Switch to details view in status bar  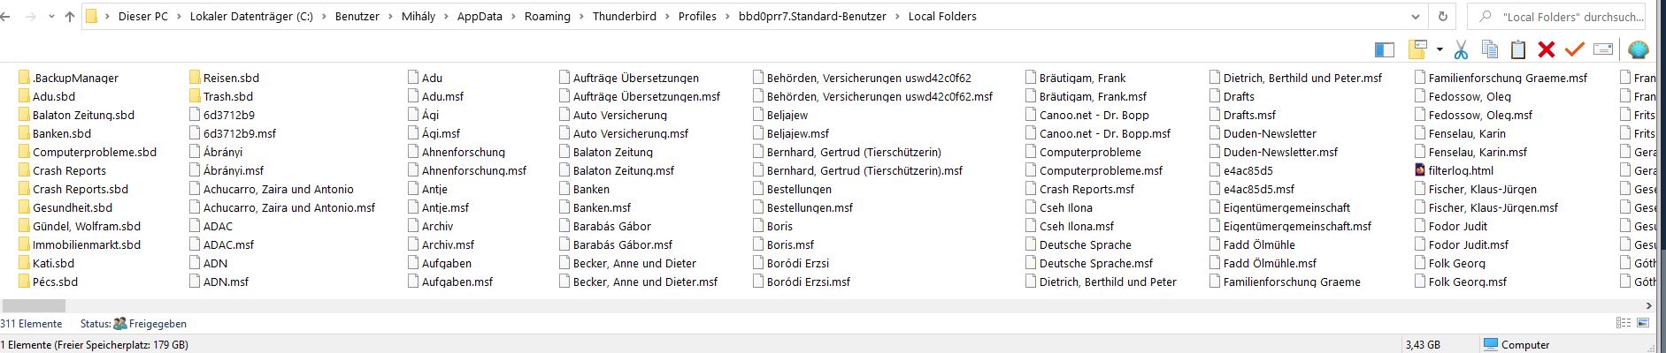click(1624, 324)
